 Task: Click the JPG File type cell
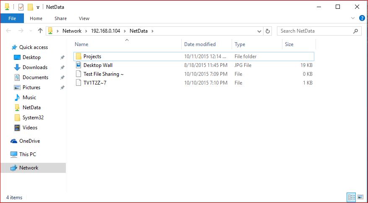tap(243, 65)
